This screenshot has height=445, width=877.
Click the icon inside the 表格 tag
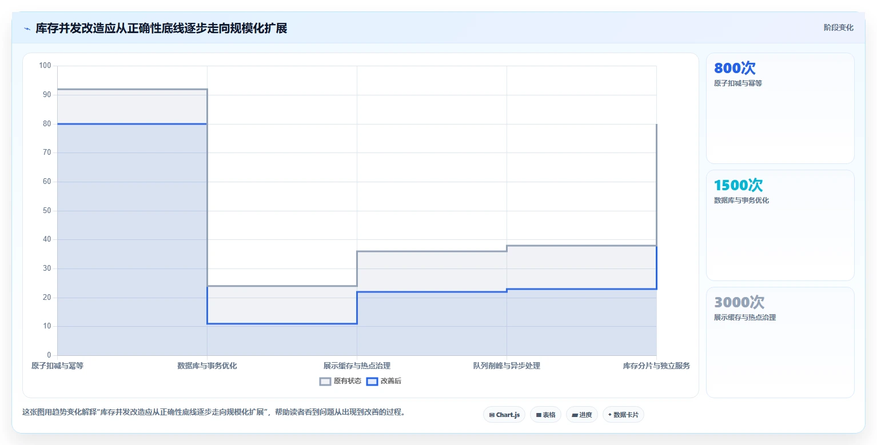539,415
